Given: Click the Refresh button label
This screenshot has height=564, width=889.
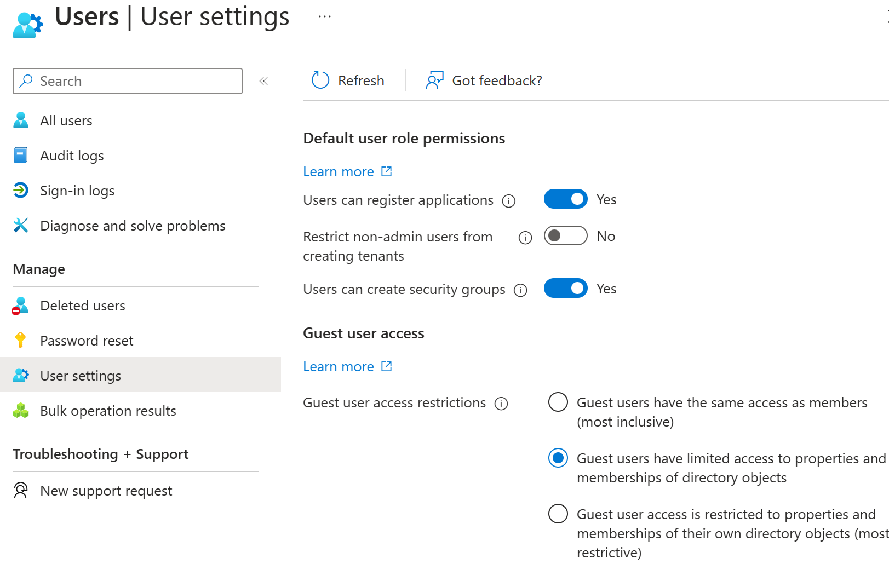Looking at the screenshot, I should (x=361, y=80).
